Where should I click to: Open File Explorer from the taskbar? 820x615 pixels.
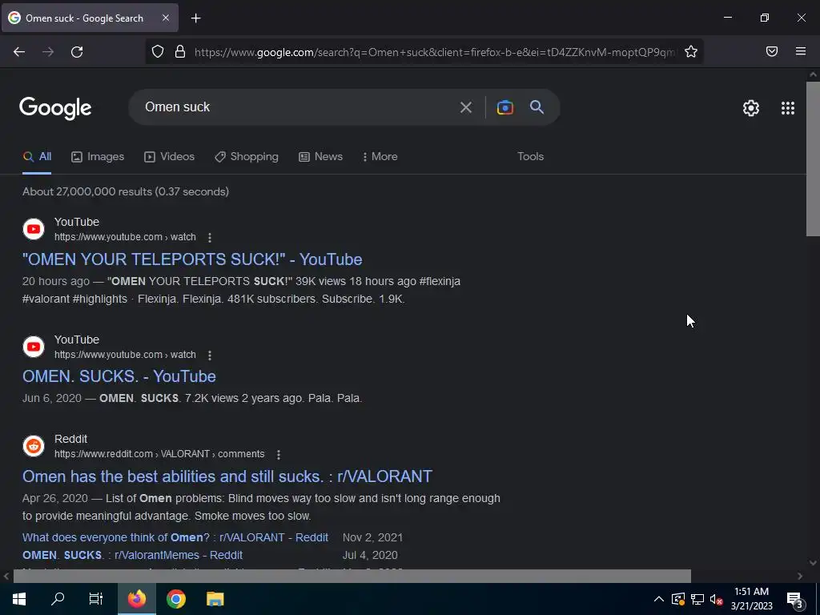pos(215,599)
